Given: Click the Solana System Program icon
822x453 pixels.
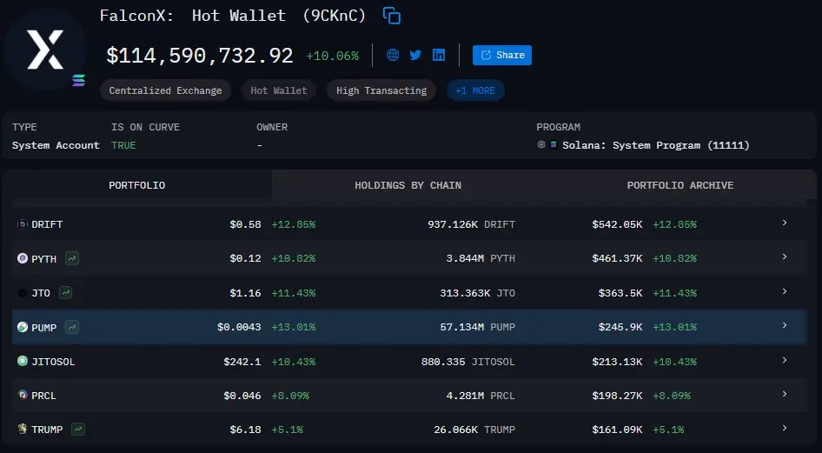Looking at the screenshot, I should click(553, 145).
